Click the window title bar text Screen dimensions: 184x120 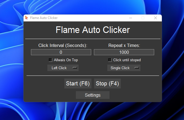[44, 18]
